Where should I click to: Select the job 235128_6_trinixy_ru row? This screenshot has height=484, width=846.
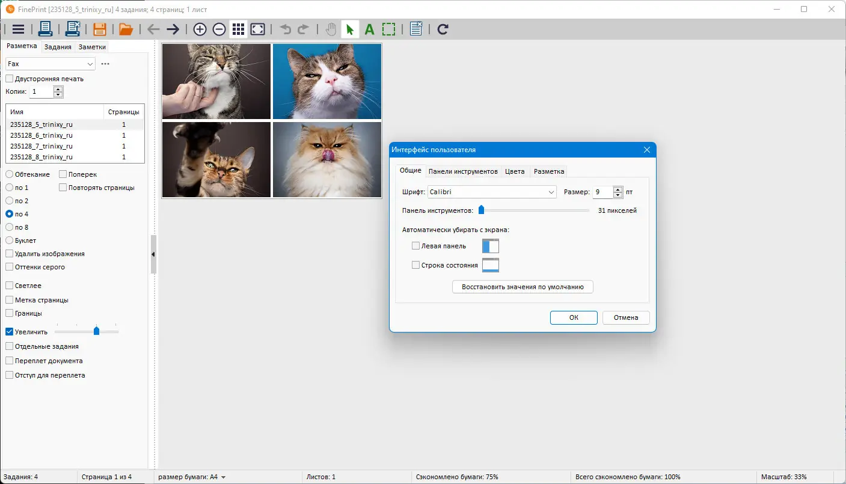(75, 135)
